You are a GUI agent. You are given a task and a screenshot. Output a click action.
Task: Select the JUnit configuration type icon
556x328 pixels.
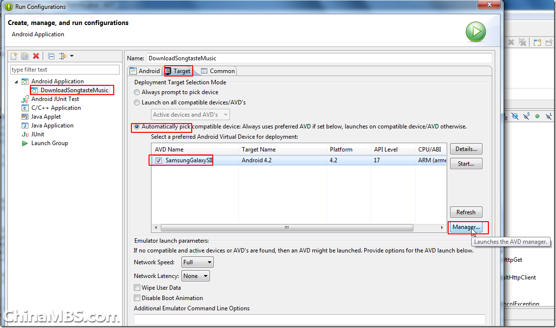pos(25,134)
